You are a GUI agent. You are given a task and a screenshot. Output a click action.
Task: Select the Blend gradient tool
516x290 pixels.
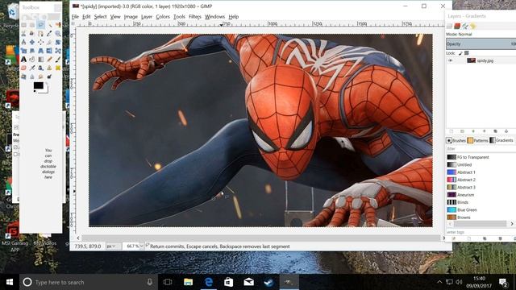pos(40,59)
